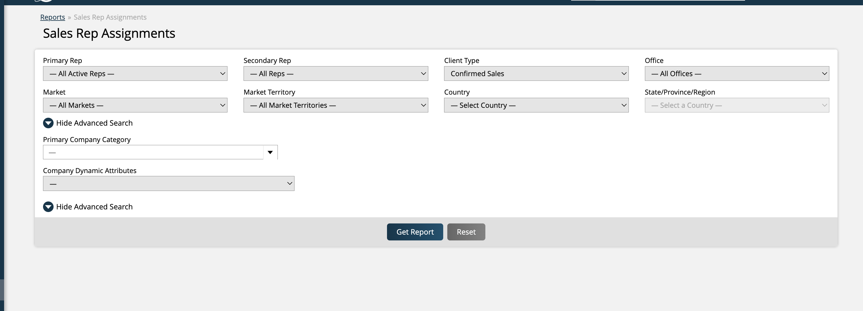Choose a country from the Country dropdown
The width and height of the screenshot is (863, 311).
pos(536,105)
